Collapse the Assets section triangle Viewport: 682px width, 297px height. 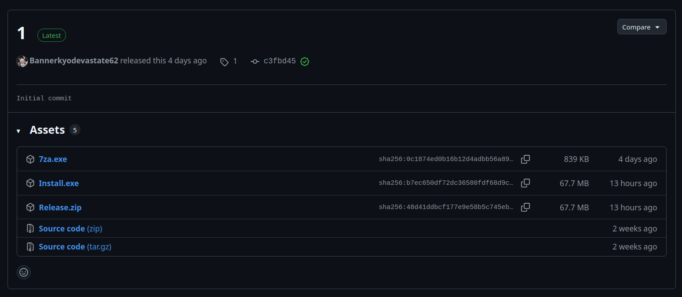click(x=18, y=131)
